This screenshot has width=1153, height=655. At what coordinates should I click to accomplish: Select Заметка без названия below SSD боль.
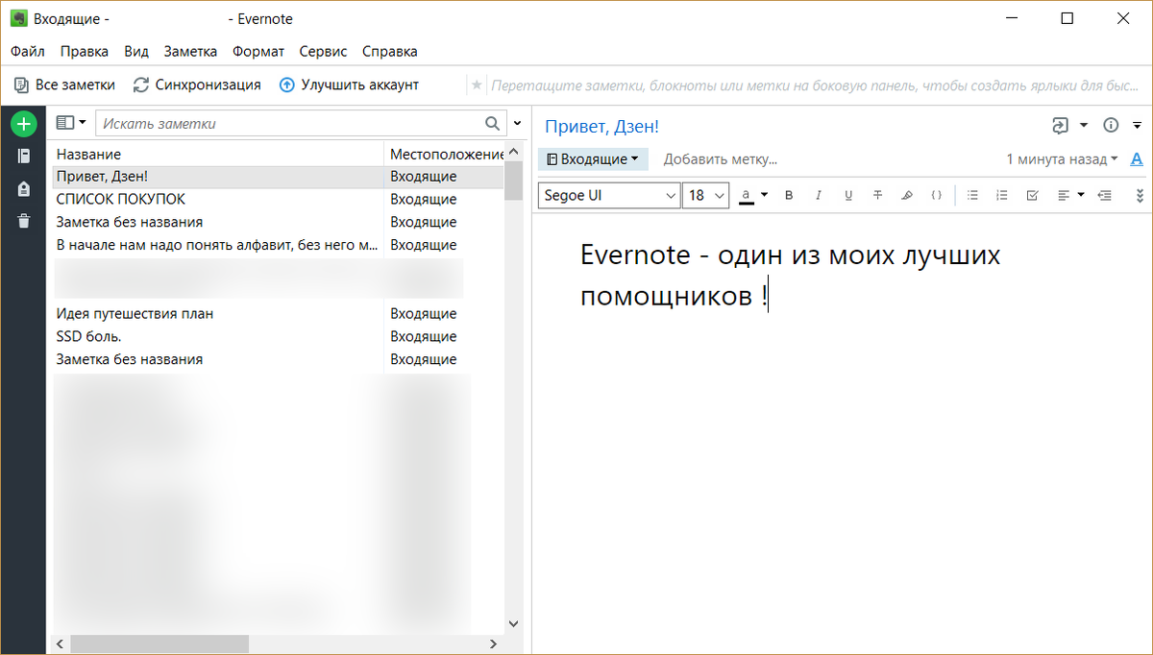coord(278,360)
